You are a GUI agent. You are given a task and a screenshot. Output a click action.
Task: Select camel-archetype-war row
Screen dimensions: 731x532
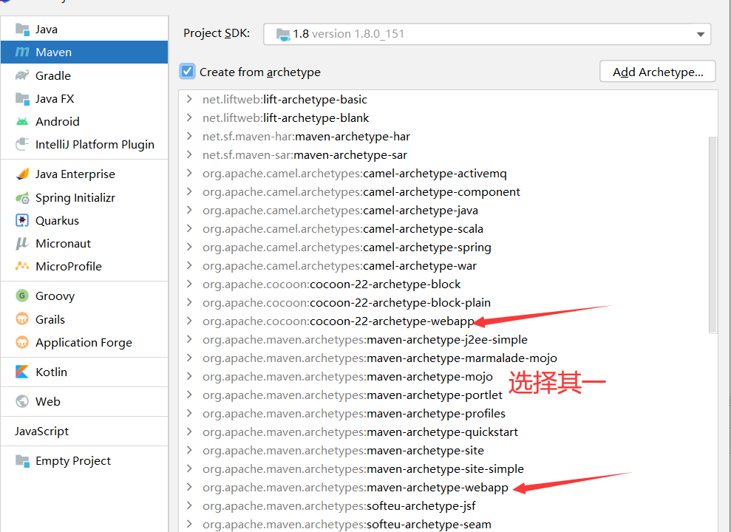tap(339, 265)
